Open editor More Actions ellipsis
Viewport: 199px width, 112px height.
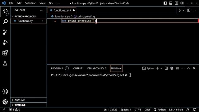pyautogui.click(x=194, y=10)
